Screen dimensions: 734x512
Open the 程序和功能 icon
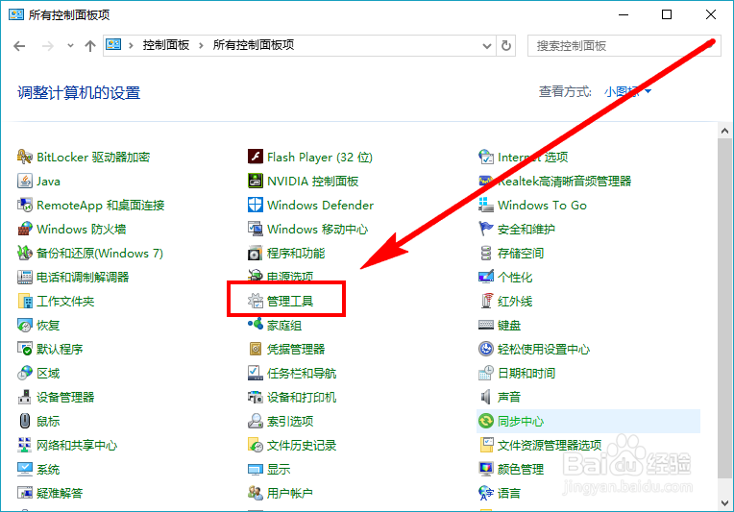[x=256, y=253]
